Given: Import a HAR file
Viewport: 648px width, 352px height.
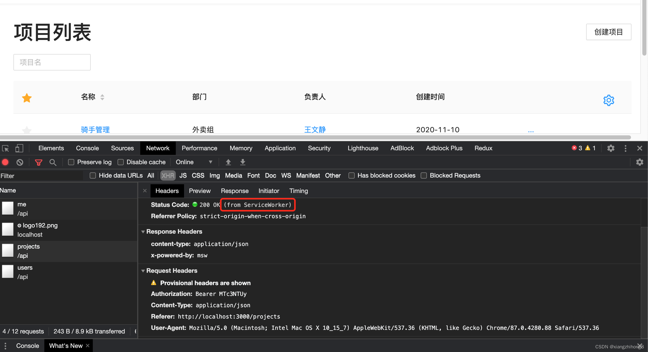Looking at the screenshot, I should click(x=228, y=162).
